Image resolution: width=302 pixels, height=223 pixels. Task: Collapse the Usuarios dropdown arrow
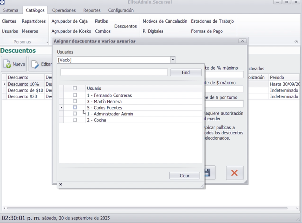pos(173,60)
